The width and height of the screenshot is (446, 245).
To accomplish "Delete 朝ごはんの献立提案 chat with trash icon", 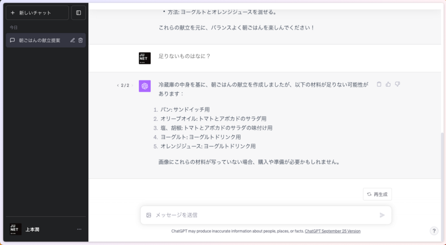I will click(81, 40).
